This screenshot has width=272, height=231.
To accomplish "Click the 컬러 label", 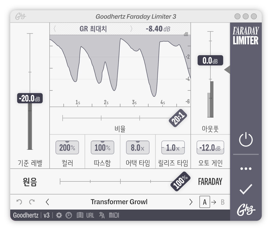I will pyautogui.click(x=67, y=163).
